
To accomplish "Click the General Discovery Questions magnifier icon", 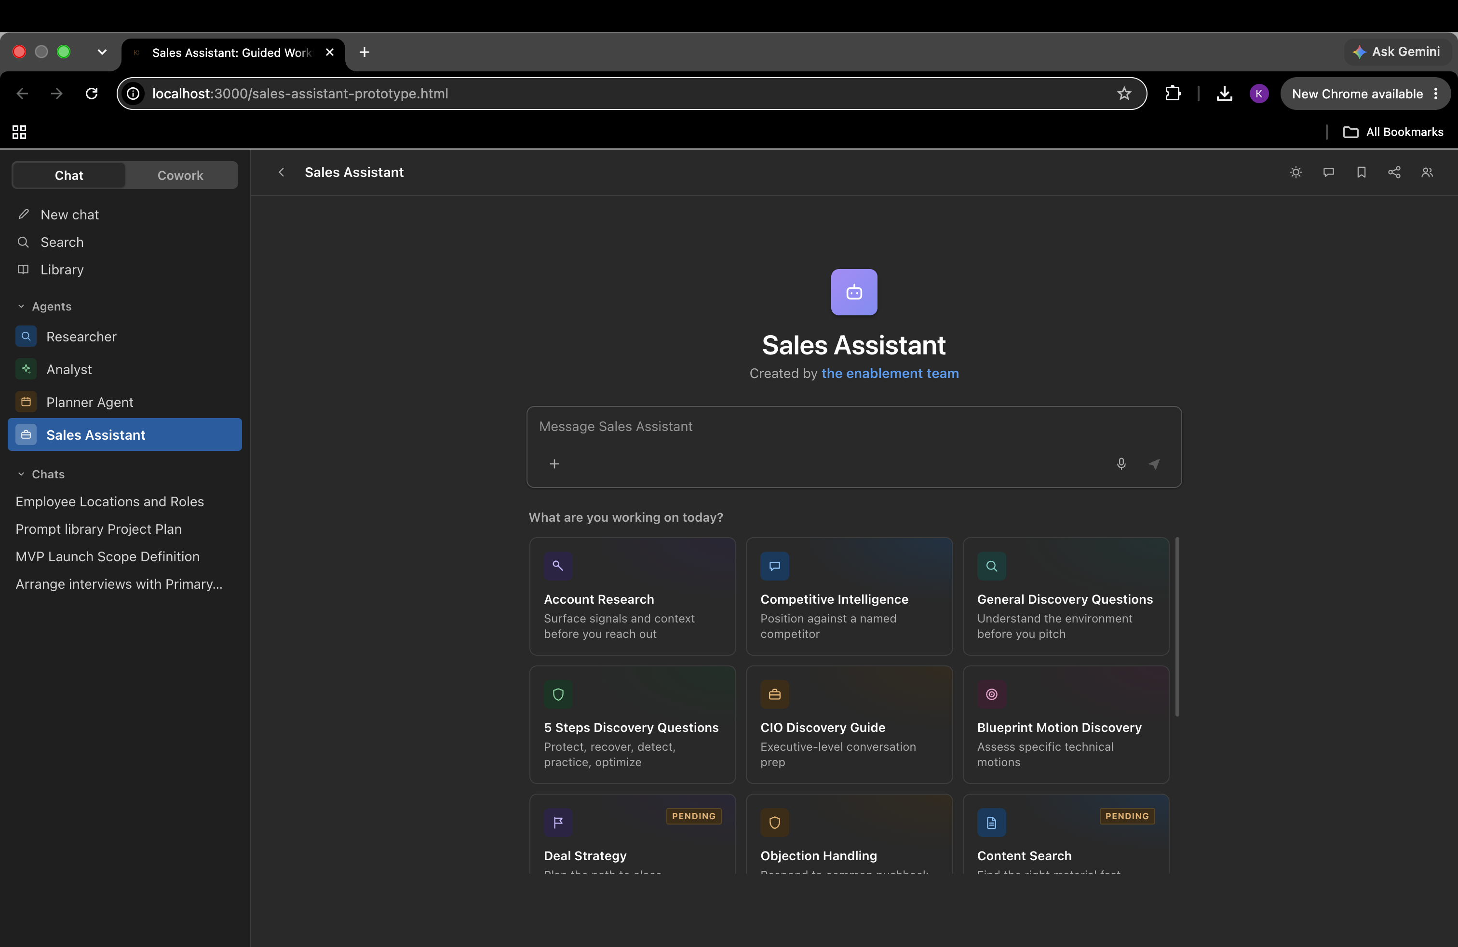I will coord(992,566).
